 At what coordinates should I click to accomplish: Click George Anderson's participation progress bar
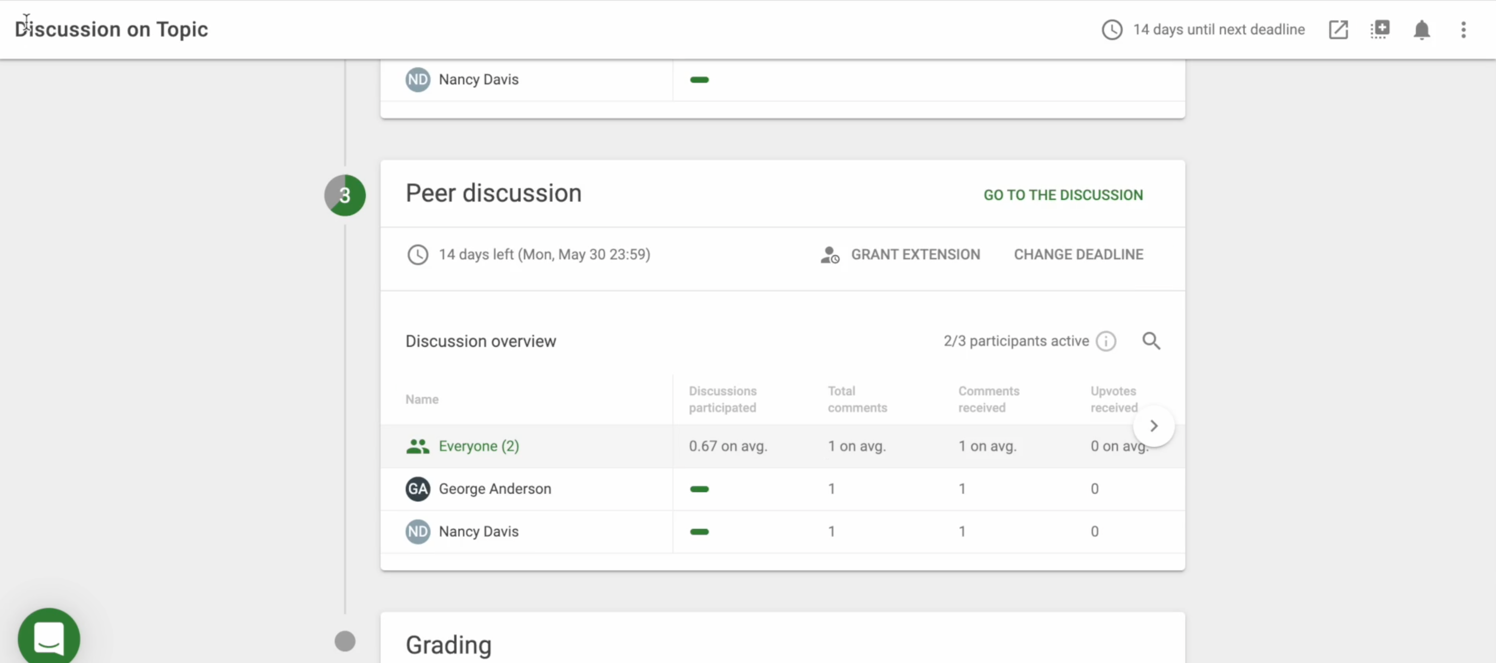699,489
